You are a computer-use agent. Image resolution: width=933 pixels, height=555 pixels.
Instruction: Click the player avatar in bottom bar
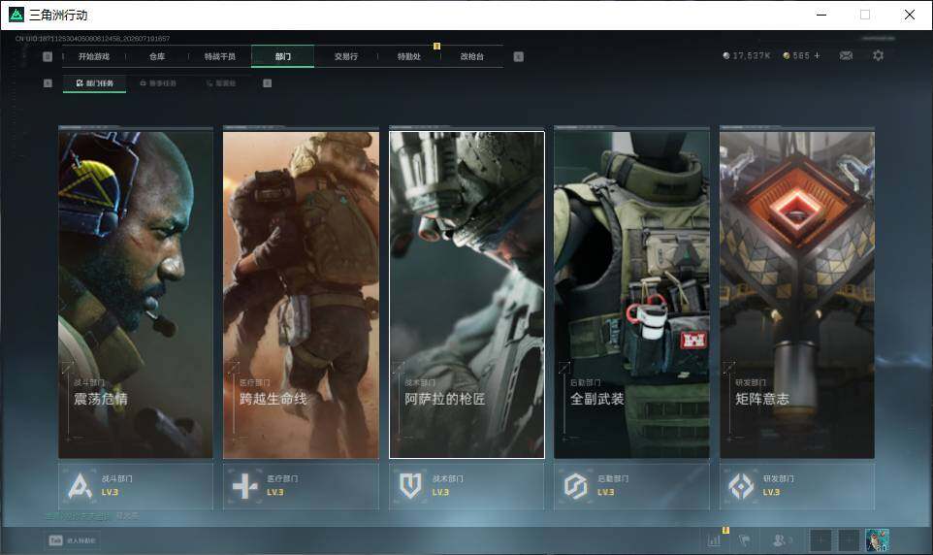coord(877,540)
